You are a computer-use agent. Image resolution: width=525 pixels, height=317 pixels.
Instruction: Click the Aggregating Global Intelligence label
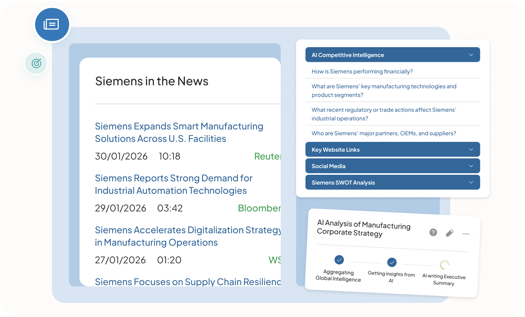[338, 276]
